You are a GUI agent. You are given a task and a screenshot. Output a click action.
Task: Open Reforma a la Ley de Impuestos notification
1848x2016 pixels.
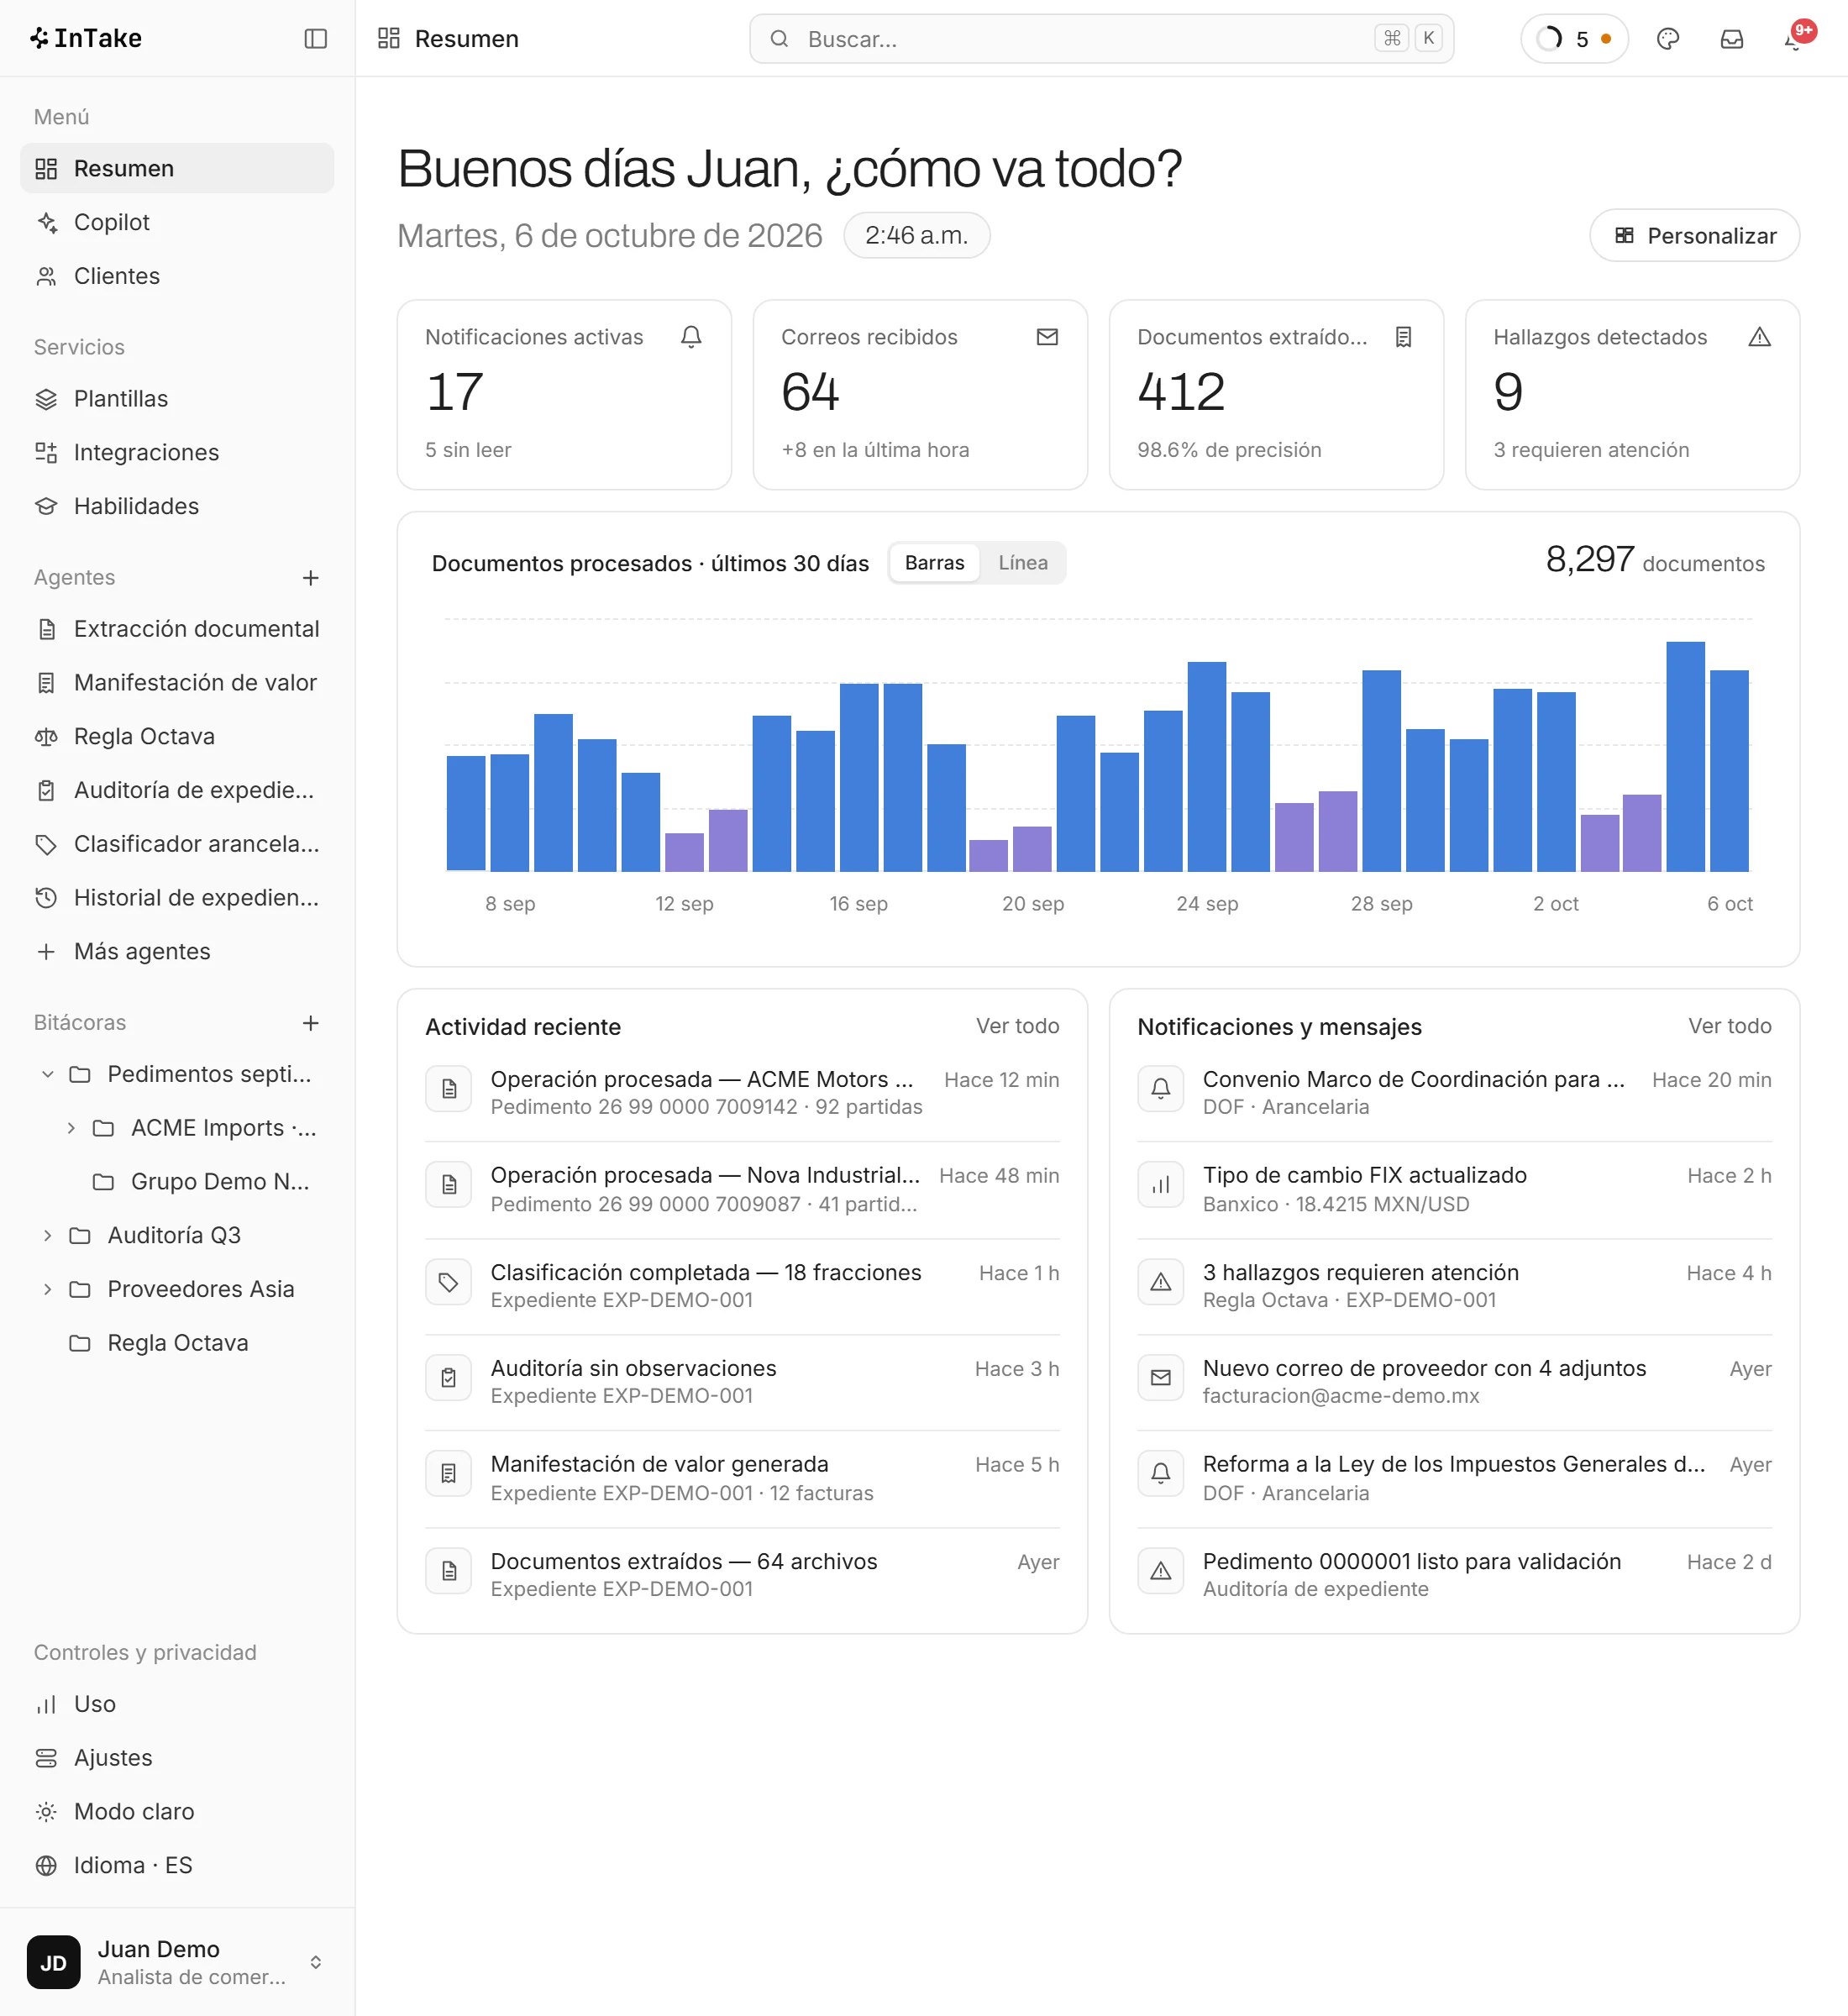1454,1477
